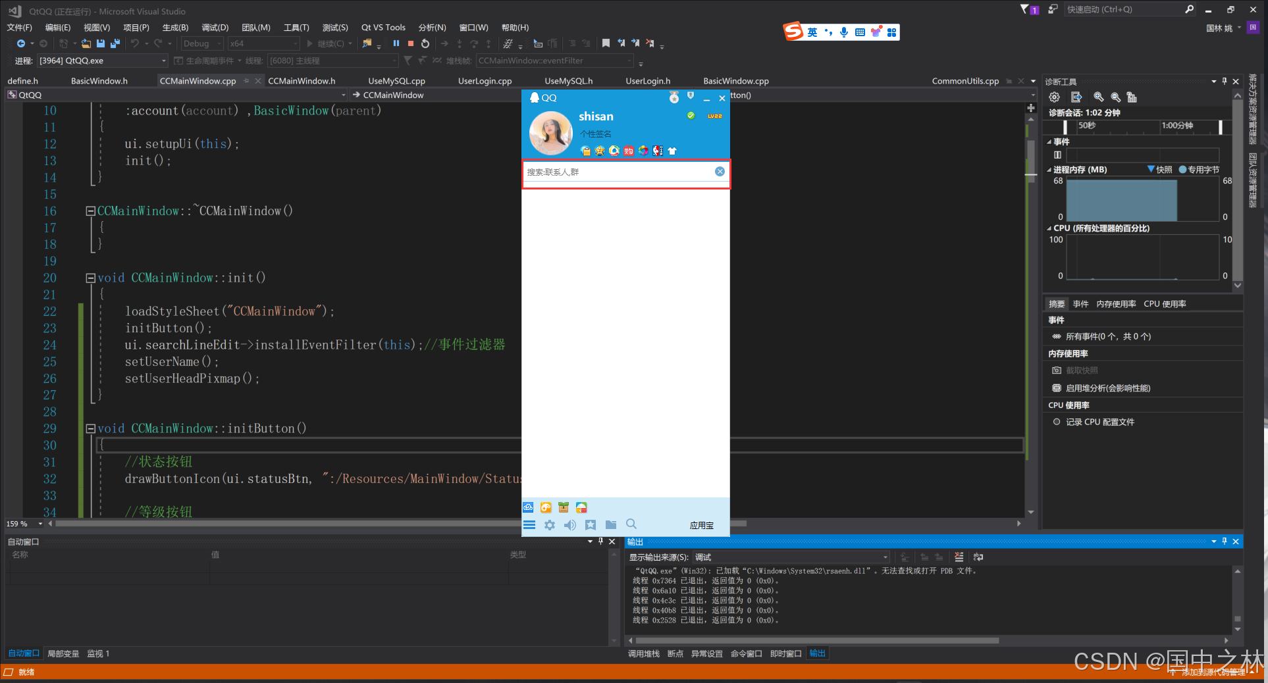Toggle word wrap in Output window toolbar
This screenshot has height=683, width=1268.
coord(978,557)
